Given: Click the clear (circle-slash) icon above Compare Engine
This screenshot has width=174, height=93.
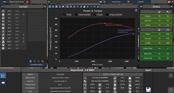Looking at the screenshot, I should tap(35, 61).
